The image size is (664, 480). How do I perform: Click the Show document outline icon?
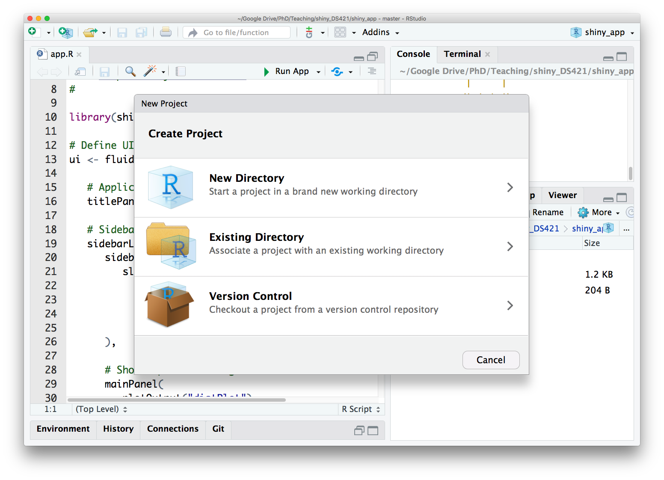click(x=372, y=71)
